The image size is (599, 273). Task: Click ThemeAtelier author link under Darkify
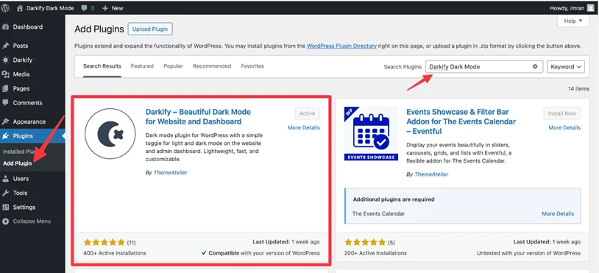pos(171,173)
